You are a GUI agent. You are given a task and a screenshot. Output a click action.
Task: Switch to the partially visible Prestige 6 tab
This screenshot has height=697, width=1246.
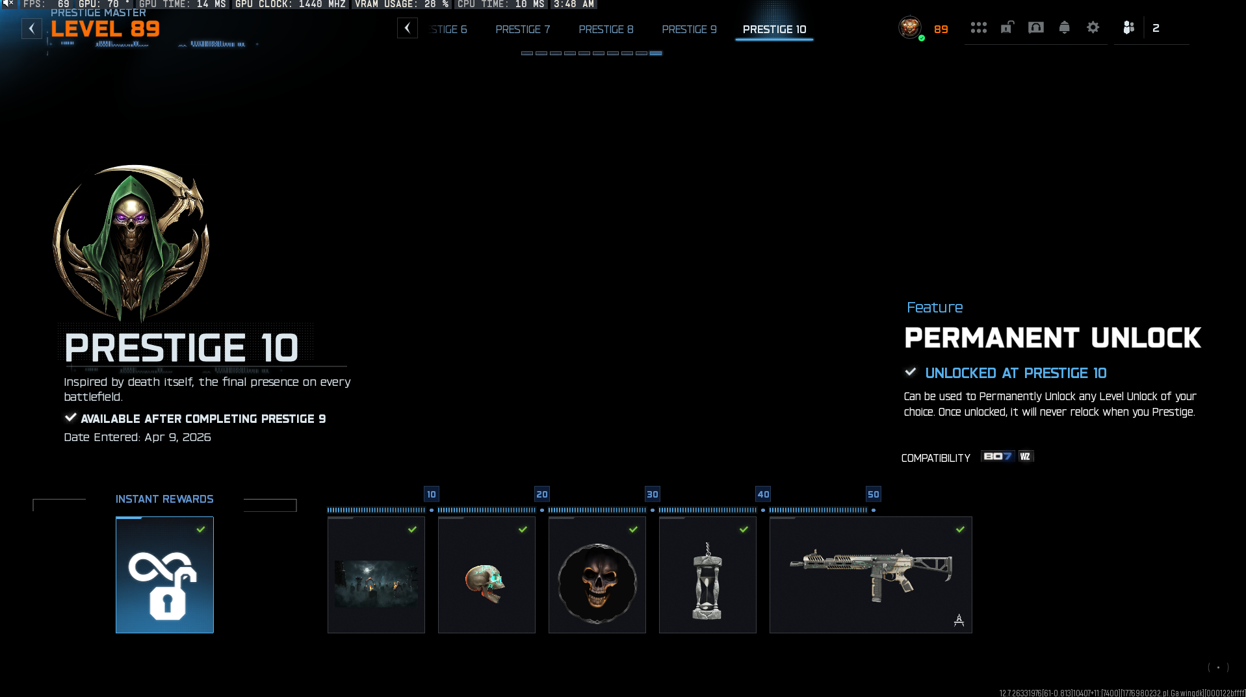[448, 29]
